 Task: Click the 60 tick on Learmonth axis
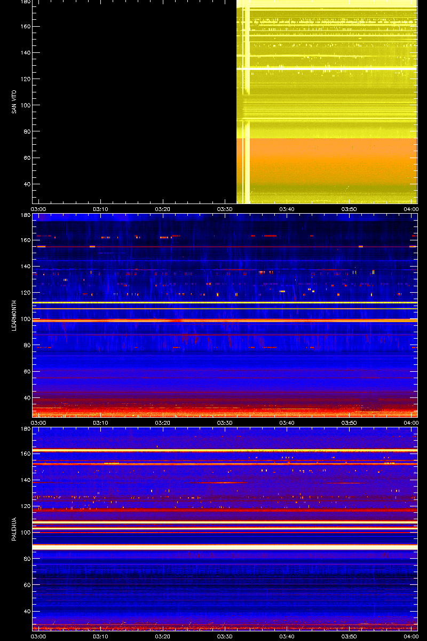click(27, 372)
